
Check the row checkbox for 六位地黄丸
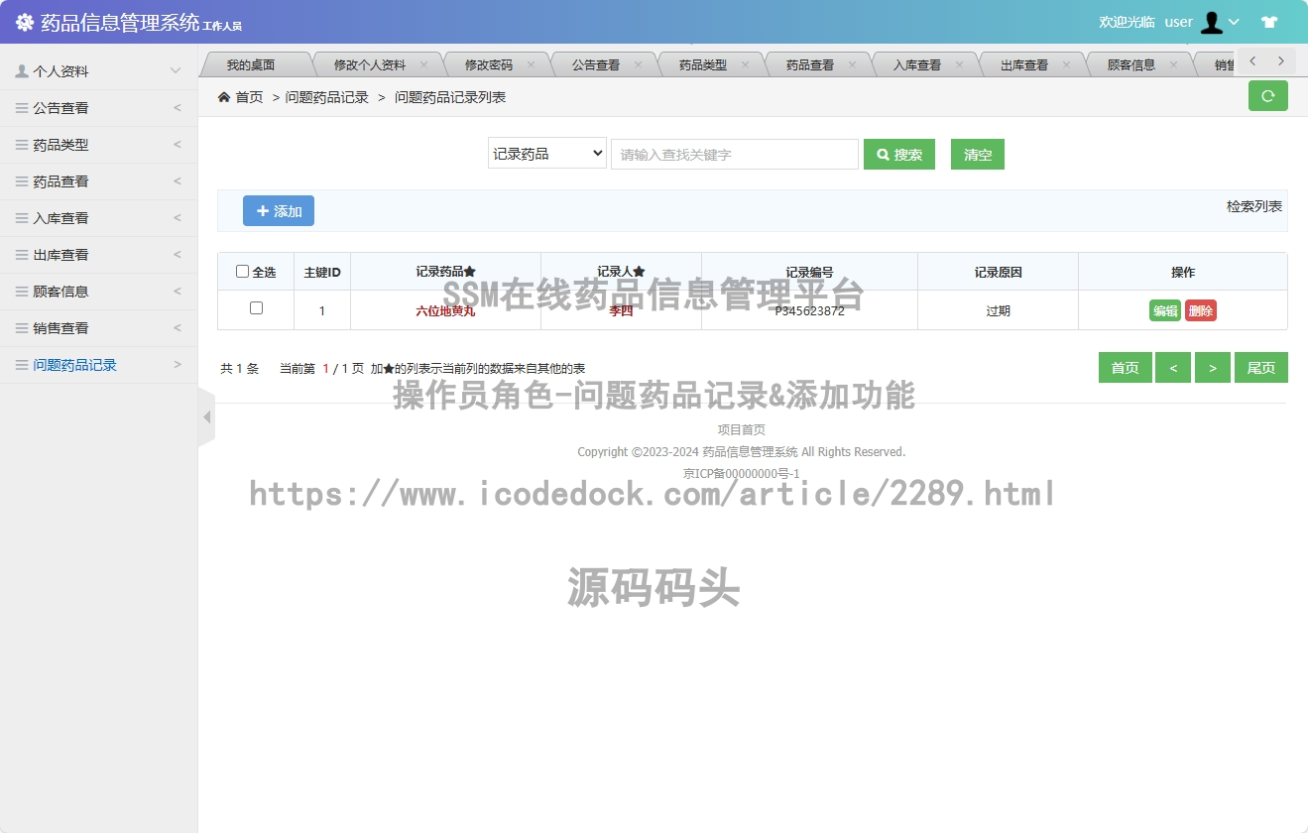point(256,308)
